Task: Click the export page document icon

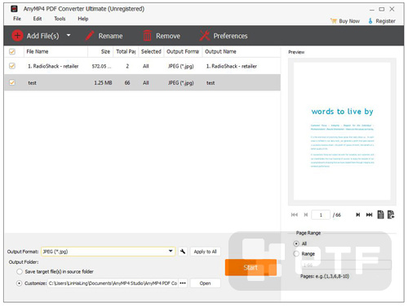Action: [x=391, y=215]
